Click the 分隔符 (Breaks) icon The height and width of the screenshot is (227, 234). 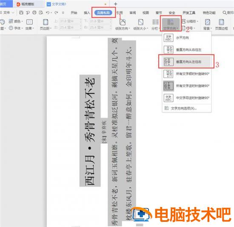184,21
